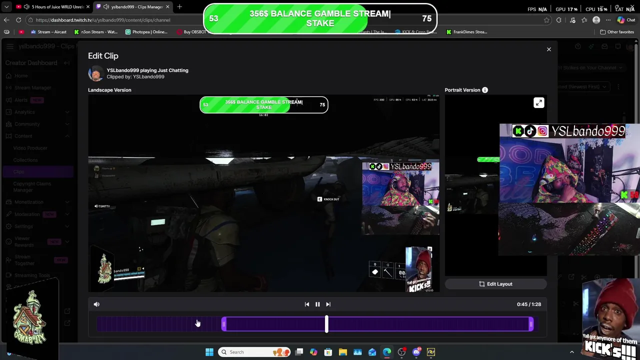Open the Other favorites folder
640x360 pixels.
pos(617,32)
